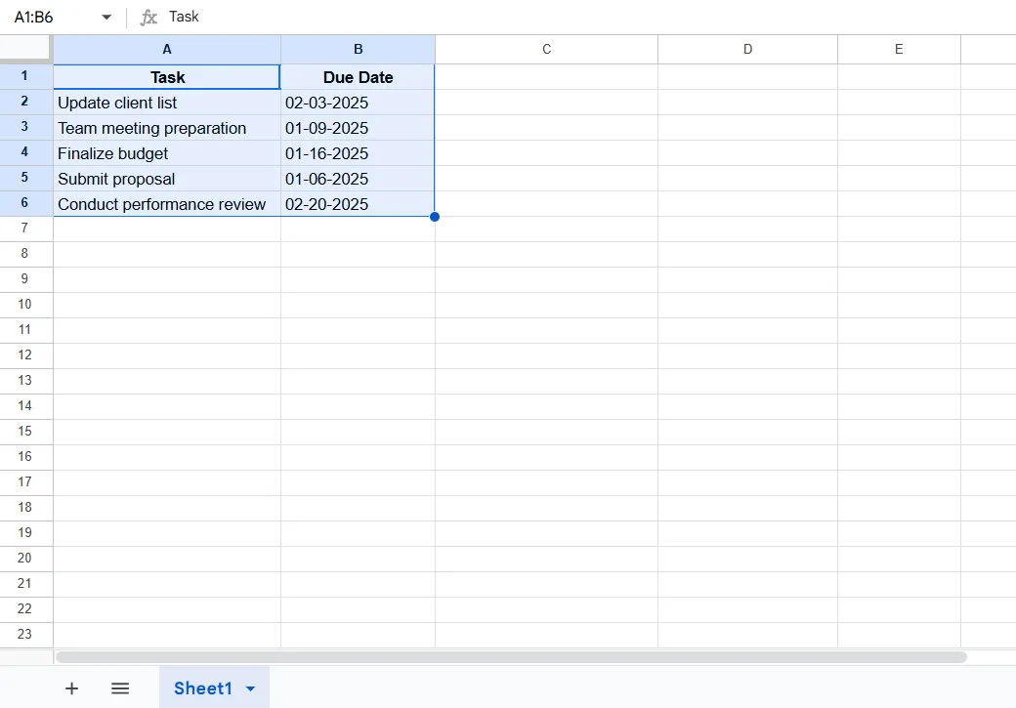Open the Name box dropdown arrow

(x=106, y=18)
